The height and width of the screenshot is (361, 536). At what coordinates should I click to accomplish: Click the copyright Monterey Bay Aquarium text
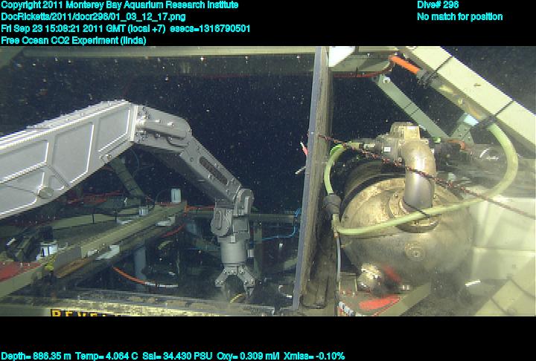(x=120, y=5)
